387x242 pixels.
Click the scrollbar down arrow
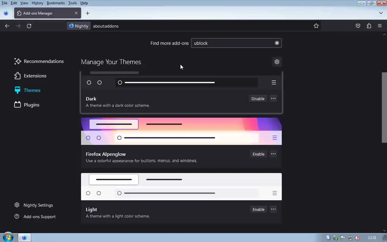384,231
